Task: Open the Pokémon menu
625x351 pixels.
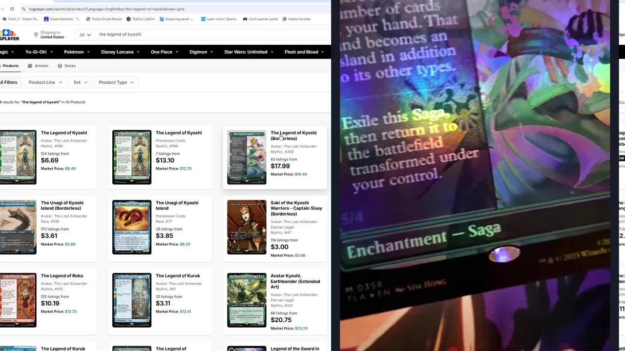Action: tap(77, 52)
